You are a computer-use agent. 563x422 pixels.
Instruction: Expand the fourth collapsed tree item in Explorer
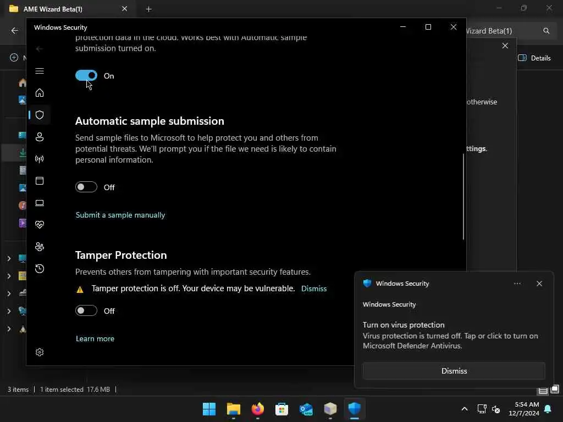pos(9,311)
